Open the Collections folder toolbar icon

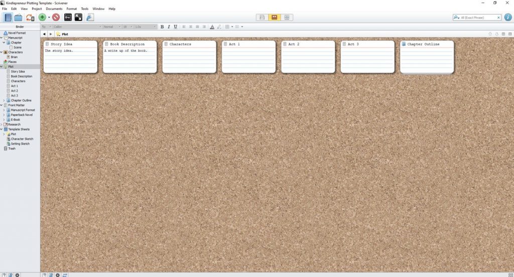(19, 18)
